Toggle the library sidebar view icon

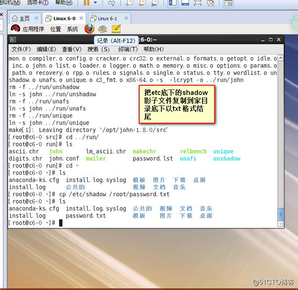(173, 3)
